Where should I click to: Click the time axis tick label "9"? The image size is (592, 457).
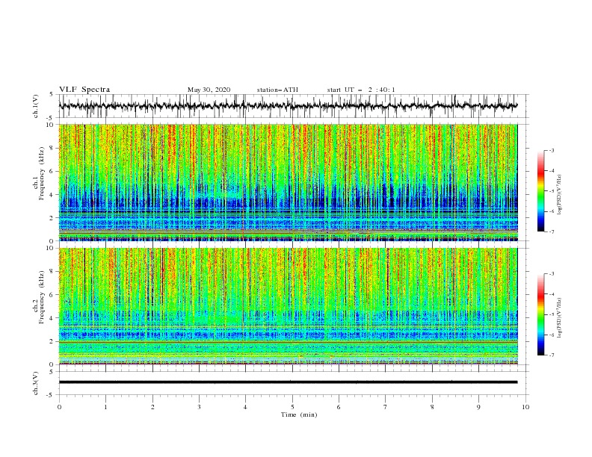[478, 407]
